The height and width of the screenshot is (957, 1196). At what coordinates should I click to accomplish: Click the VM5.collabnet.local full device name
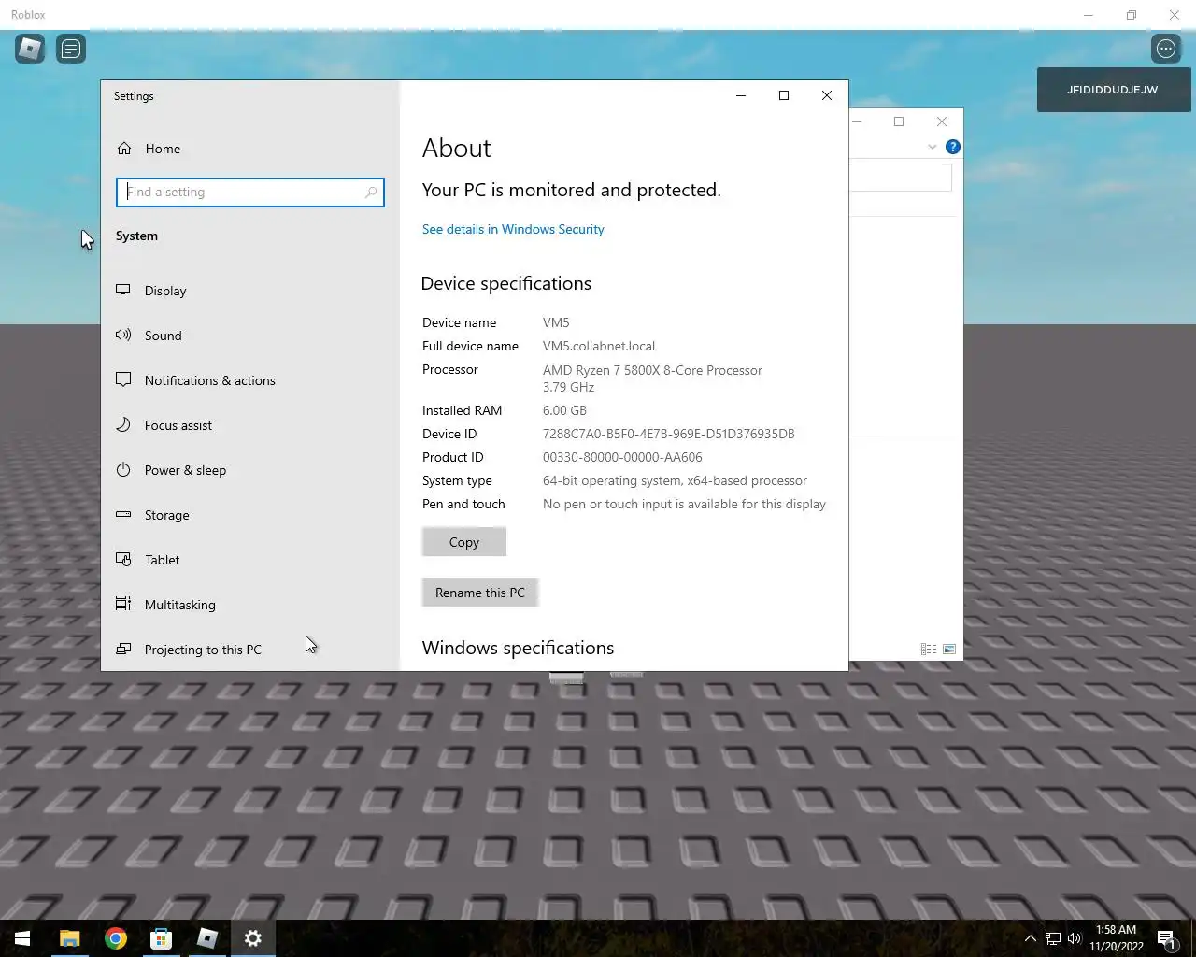599,346
